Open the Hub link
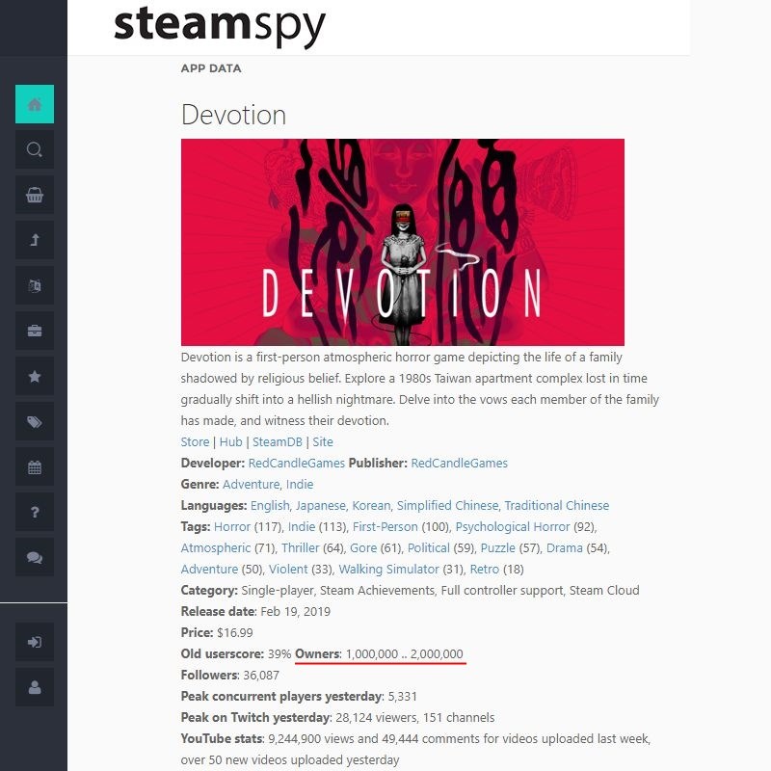The height and width of the screenshot is (771, 771). tap(230, 441)
